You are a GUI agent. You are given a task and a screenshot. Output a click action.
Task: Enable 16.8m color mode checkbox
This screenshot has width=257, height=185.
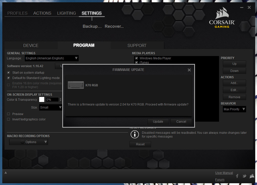(x=9, y=85)
